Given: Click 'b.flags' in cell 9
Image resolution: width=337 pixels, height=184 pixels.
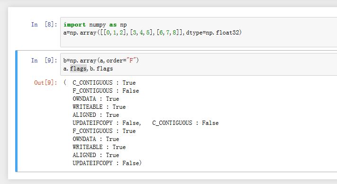Looking at the screenshot, I should click(101, 69).
